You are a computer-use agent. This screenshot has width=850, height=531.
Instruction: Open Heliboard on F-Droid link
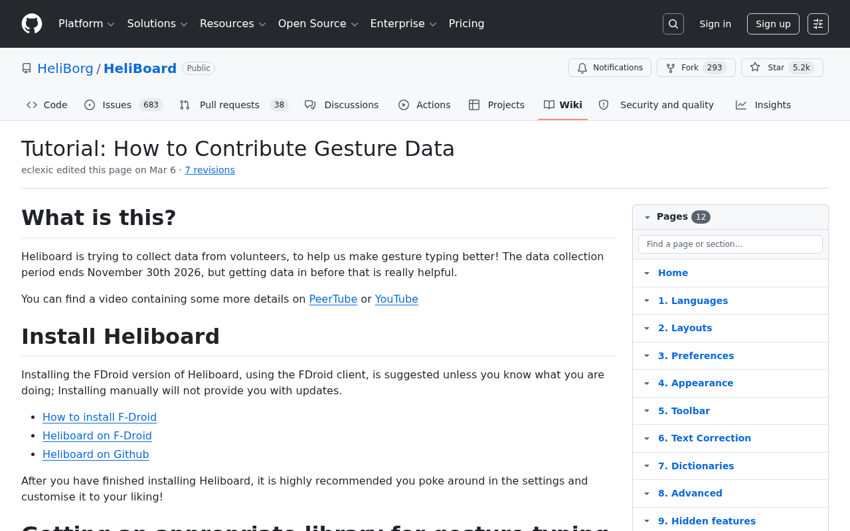tap(97, 436)
